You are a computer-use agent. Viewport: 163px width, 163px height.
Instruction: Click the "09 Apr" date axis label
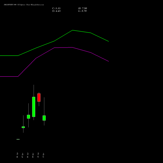tap(33, 155)
